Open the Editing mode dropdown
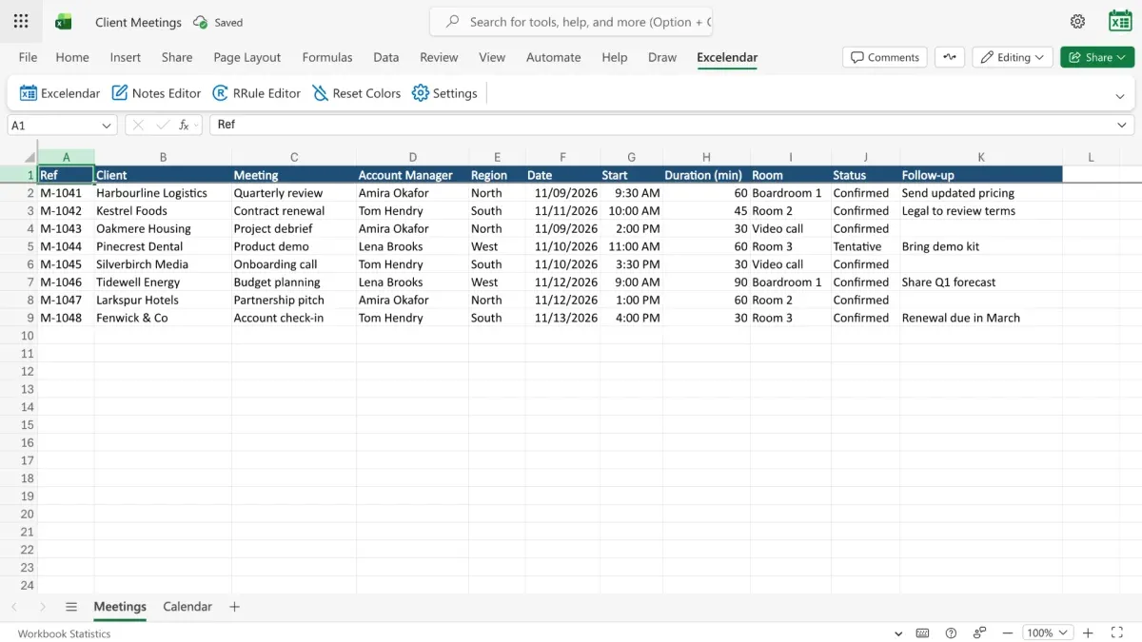This screenshot has height=642, width=1142. point(1013,57)
